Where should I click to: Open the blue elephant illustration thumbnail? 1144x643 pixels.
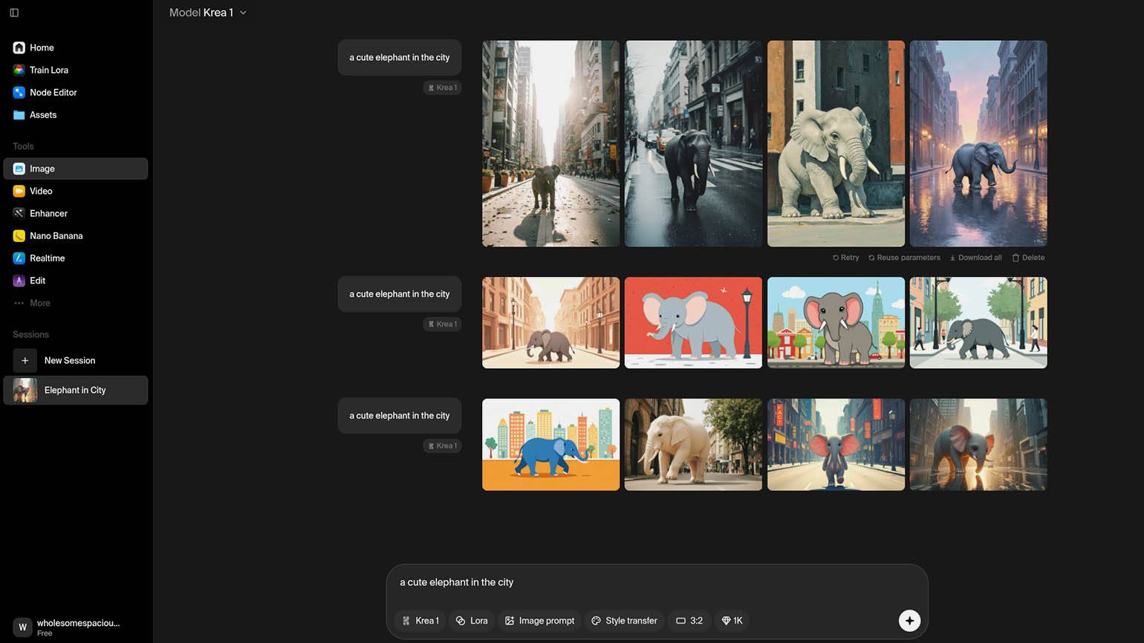pos(550,445)
